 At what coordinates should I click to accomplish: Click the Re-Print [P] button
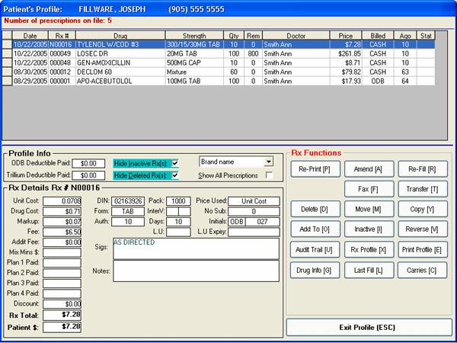coord(315,169)
